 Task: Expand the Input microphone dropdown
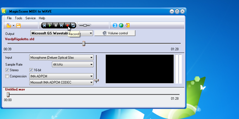point(91,58)
